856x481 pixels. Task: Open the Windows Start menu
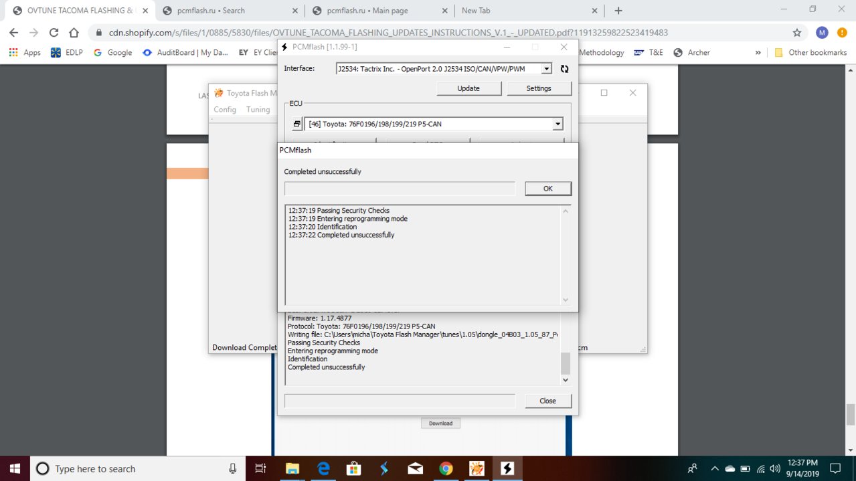click(x=15, y=468)
